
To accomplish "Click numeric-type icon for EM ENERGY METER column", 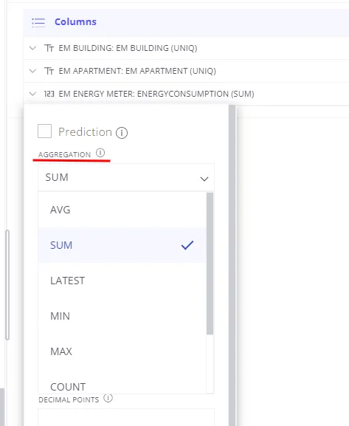I will coord(49,94).
